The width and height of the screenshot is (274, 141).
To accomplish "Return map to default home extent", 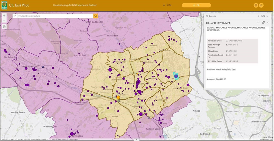I will click(4, 27).
